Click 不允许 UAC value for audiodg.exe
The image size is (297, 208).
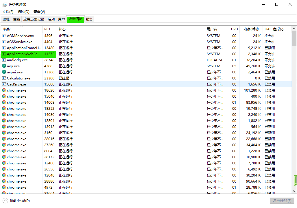click(270, 60)
